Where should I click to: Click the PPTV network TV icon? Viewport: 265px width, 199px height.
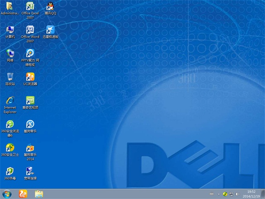point(30,53)
